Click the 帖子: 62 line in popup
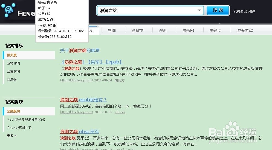 tap(44, 8)
